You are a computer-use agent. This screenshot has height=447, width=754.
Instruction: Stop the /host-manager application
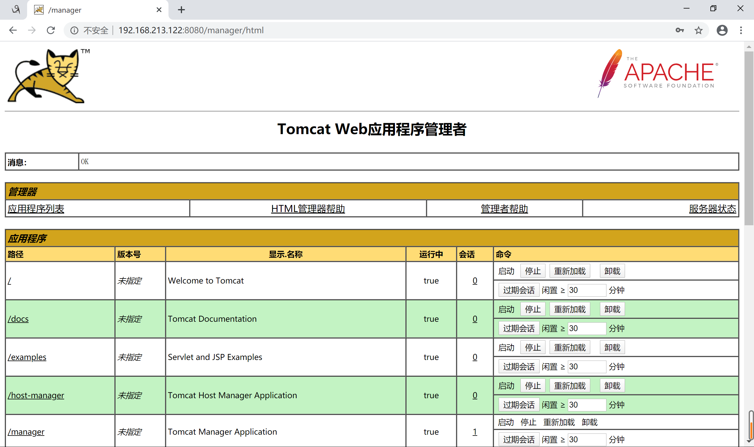(x=533, y=386)
